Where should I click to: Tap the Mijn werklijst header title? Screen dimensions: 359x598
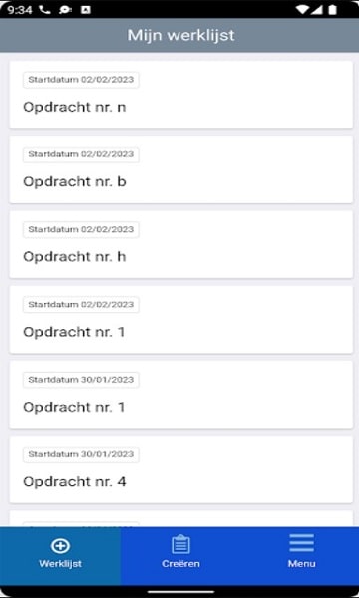(x=180, y=35)
